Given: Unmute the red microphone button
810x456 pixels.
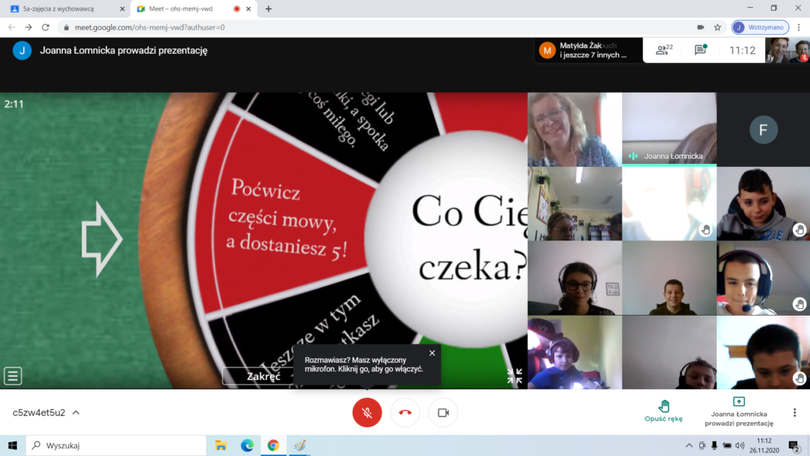Looking at the screenshot, I should click(367, 413).
